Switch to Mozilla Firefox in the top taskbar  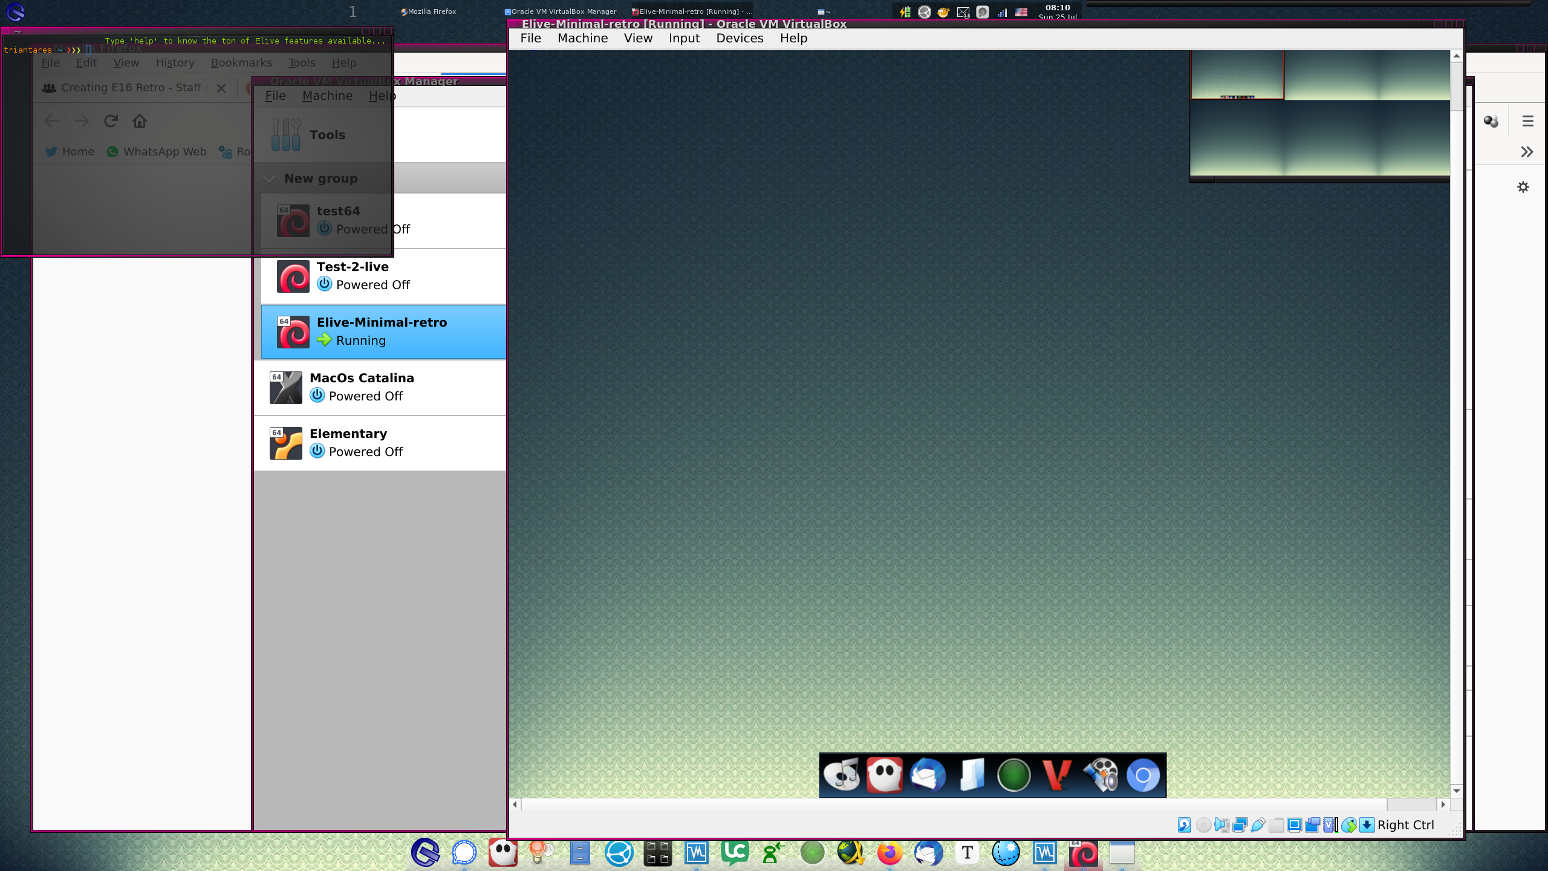tap(428, 11)
